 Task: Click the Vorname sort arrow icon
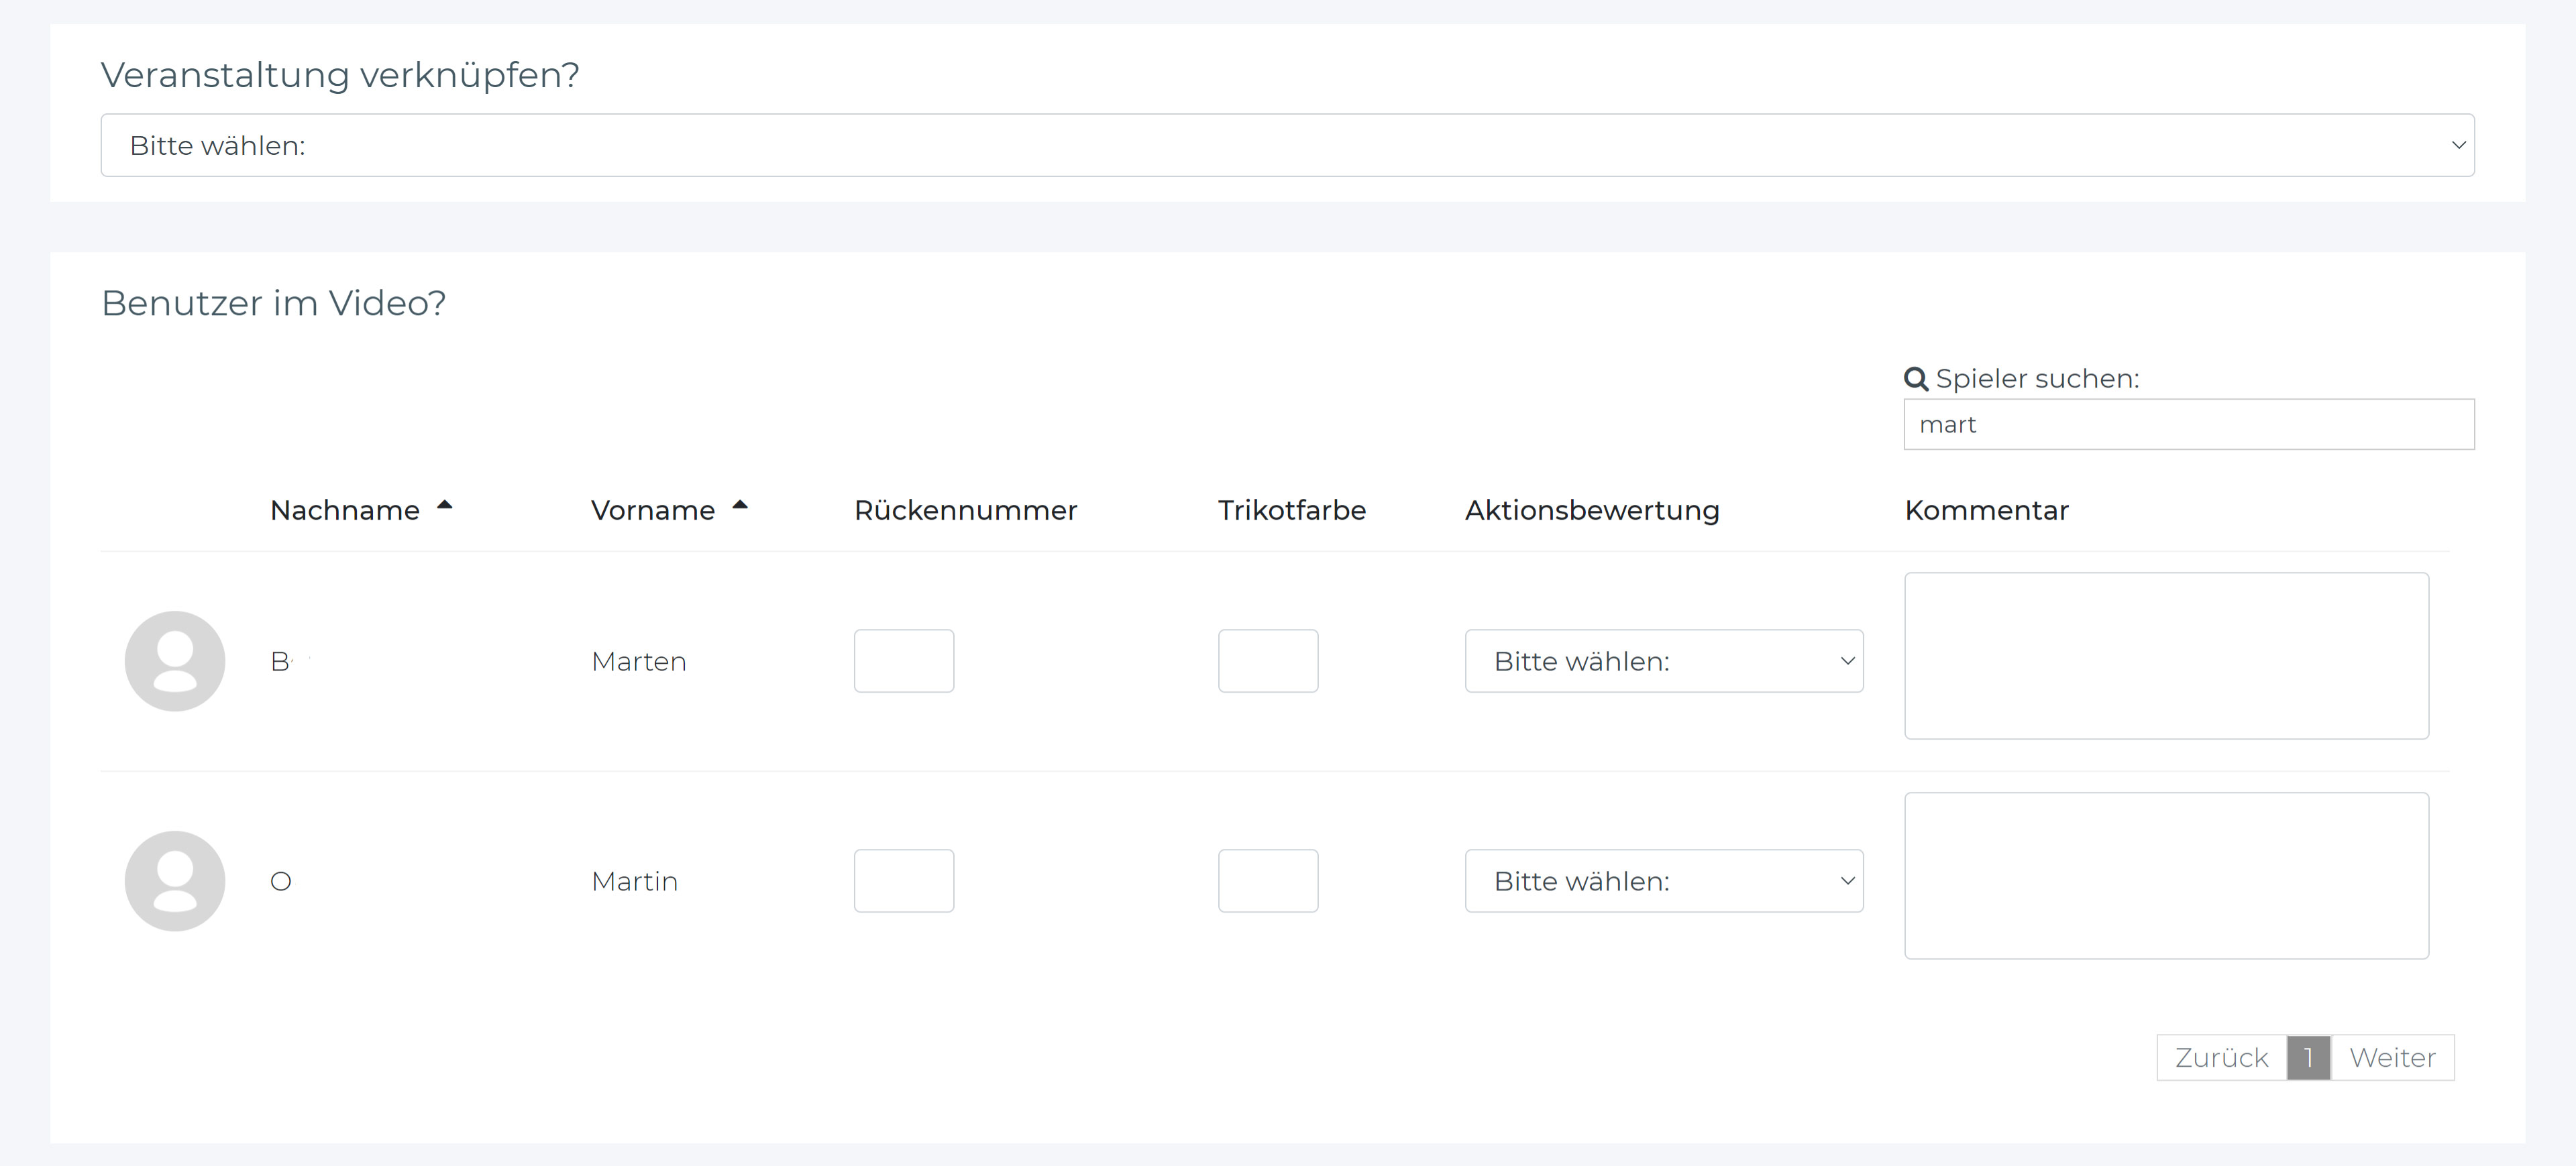pyautogui.click(x=740, y=506)
